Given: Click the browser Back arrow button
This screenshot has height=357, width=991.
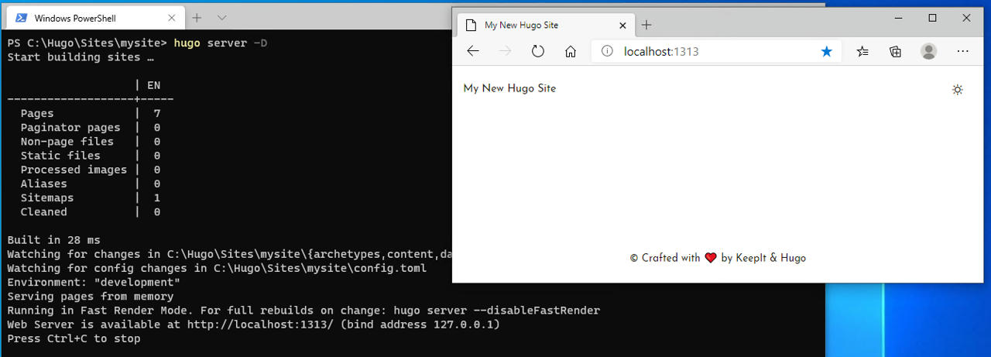Looking at the screenshot, I should tap(473, 51).
